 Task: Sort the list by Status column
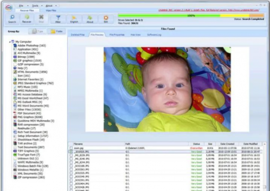point(196,144)
